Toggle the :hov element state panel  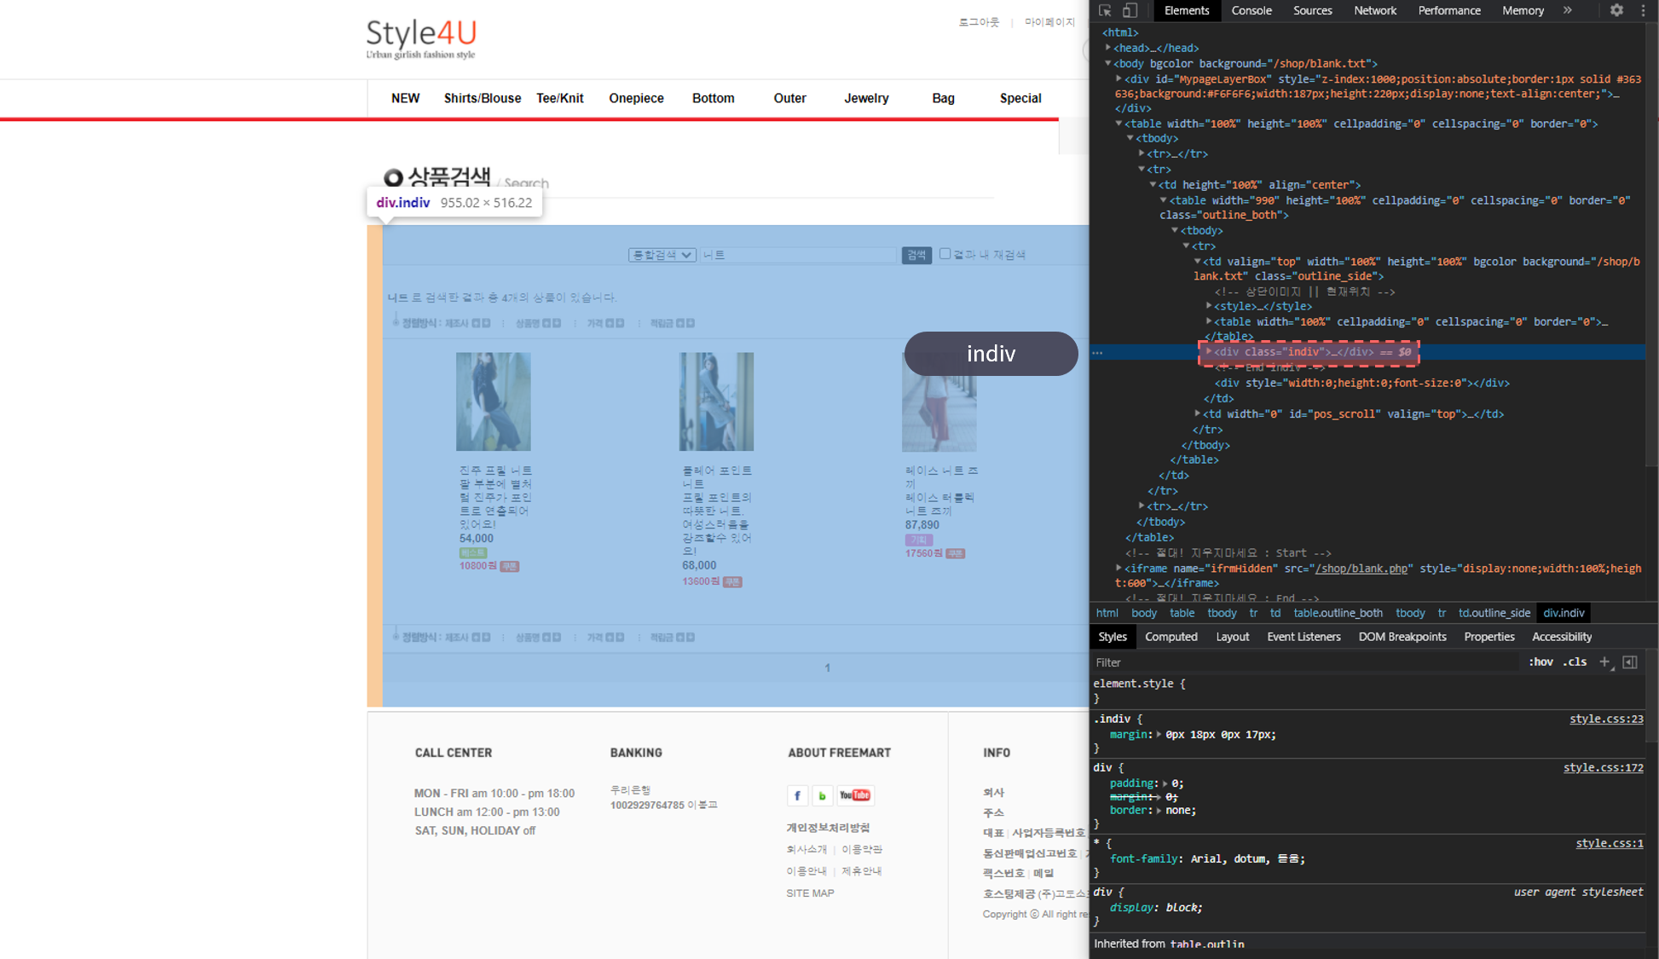pos(1540,661)
